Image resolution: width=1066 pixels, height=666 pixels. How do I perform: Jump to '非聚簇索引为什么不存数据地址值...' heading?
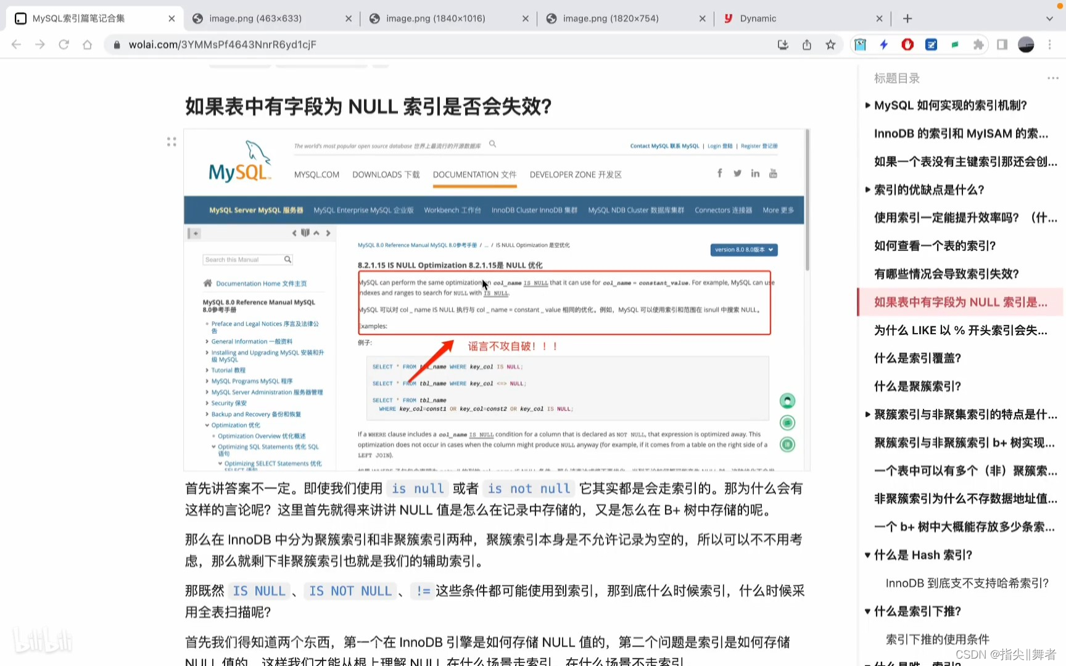[x=965, y=499]
